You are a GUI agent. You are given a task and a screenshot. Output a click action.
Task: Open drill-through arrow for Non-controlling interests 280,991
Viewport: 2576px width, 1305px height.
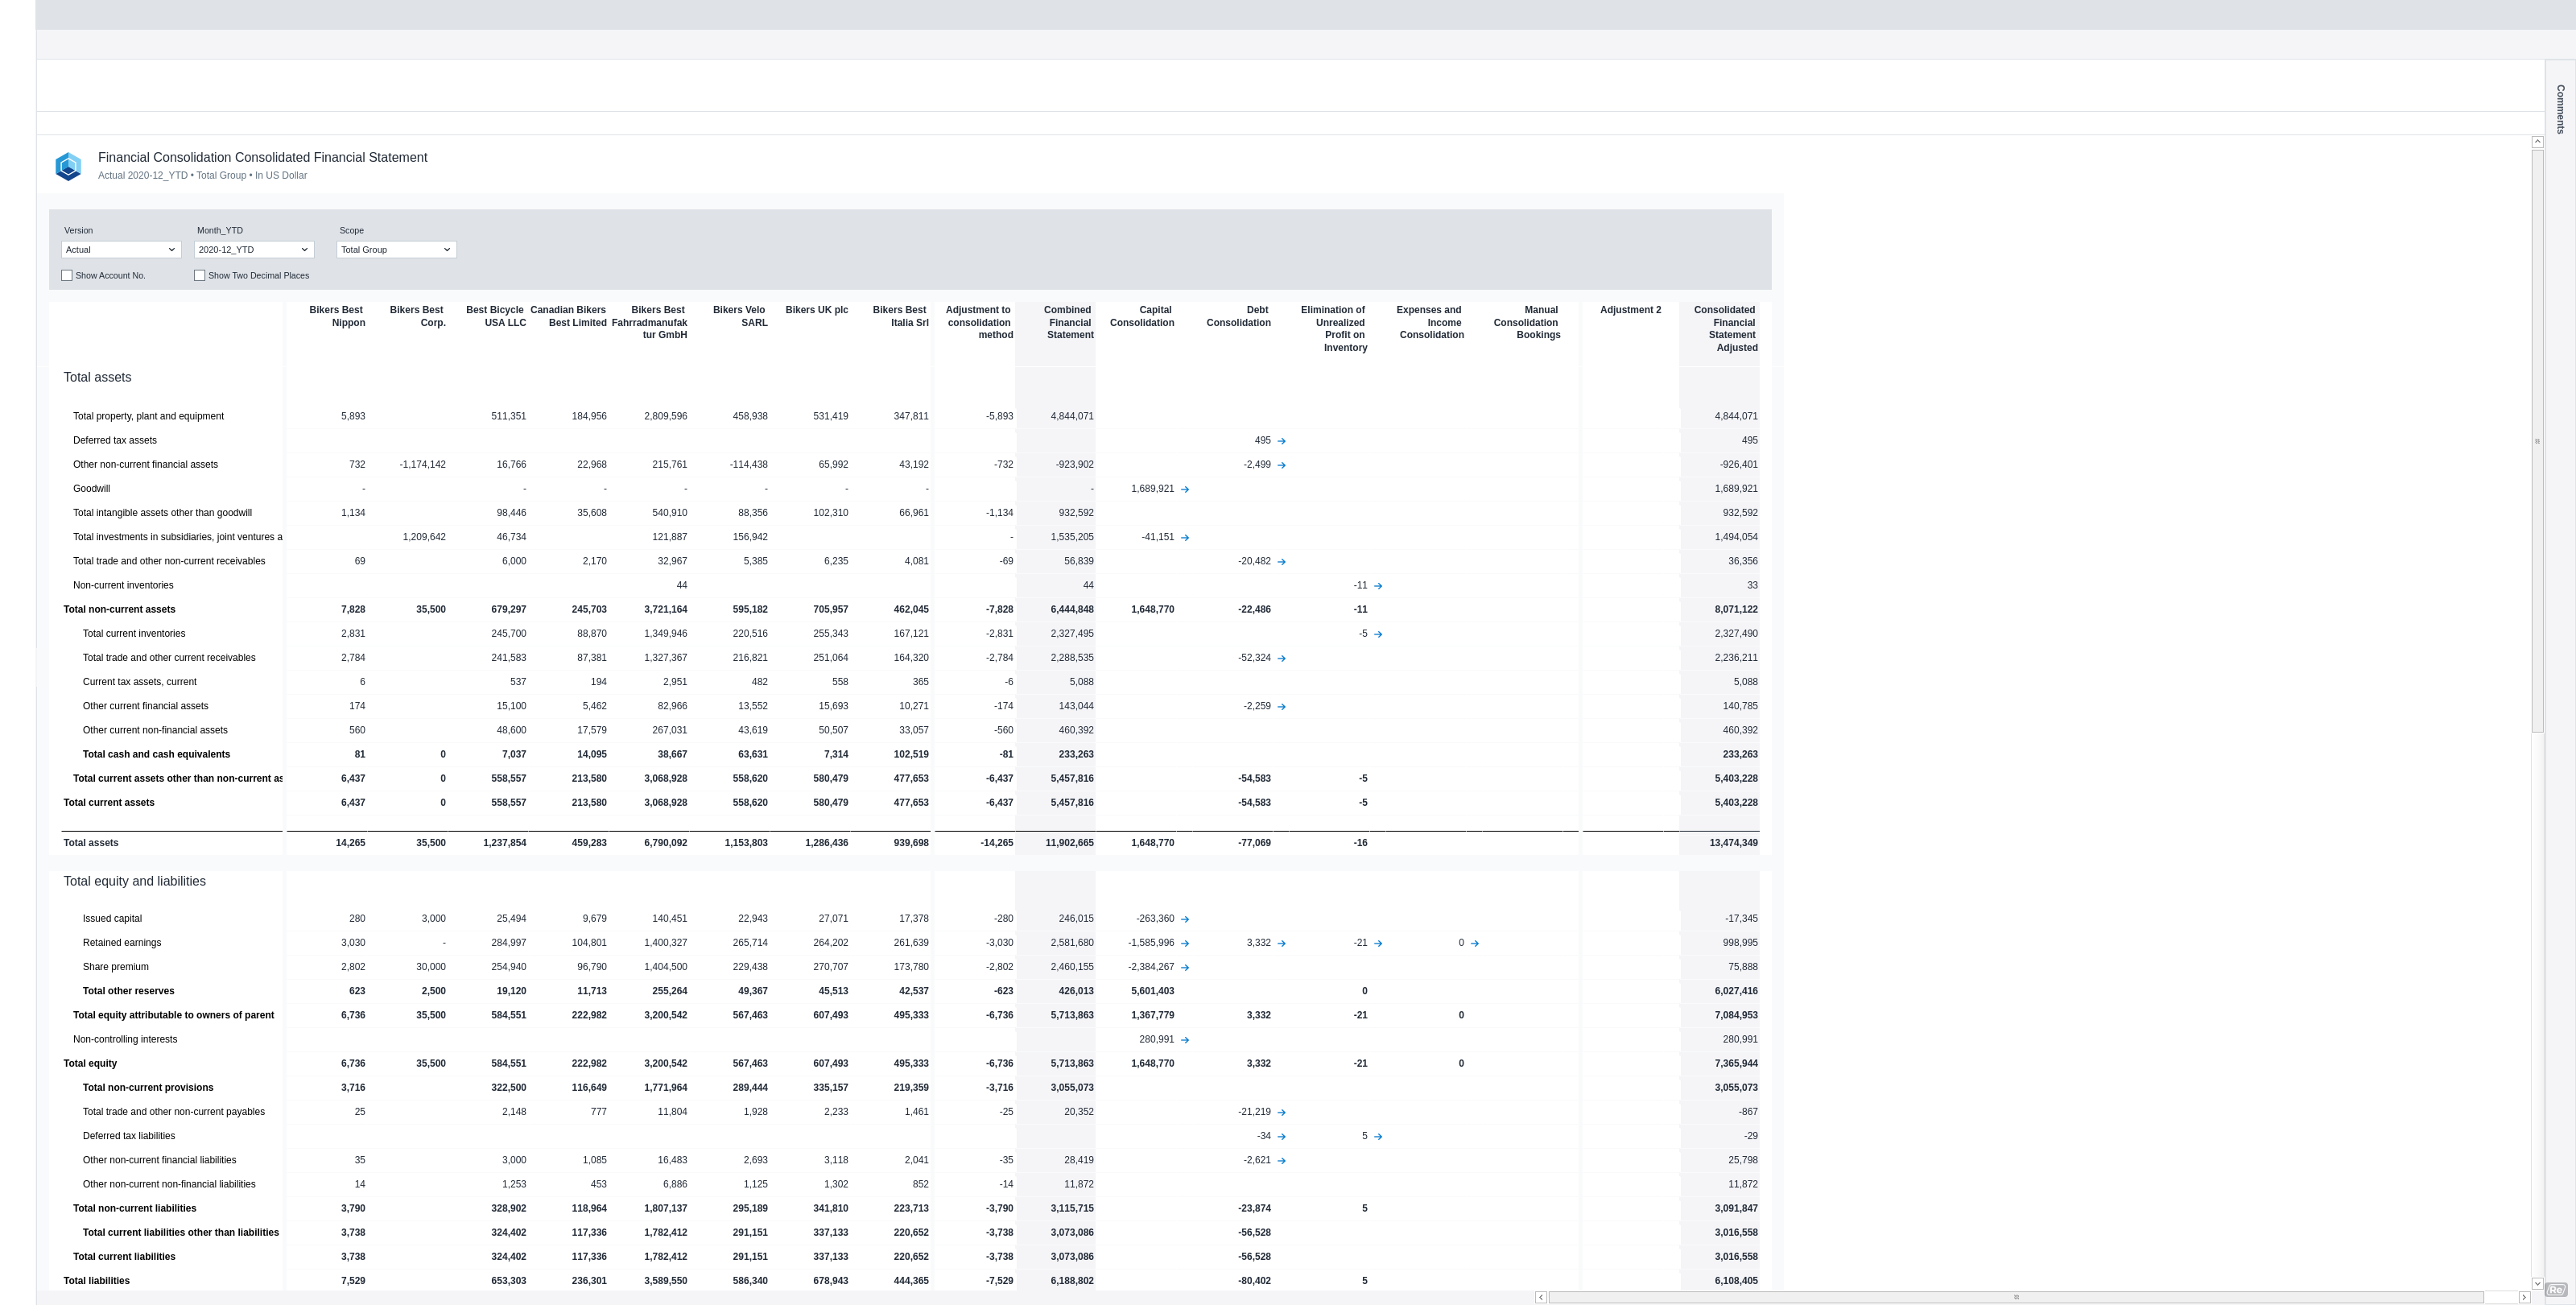[1185, 1040]
